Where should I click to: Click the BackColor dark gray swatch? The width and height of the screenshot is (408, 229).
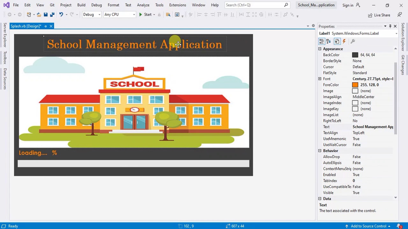(x=355, y=55)
